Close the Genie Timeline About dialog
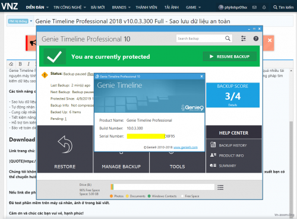Image resolution: width=297 pixels, height=219 pixels. (201, 77)
